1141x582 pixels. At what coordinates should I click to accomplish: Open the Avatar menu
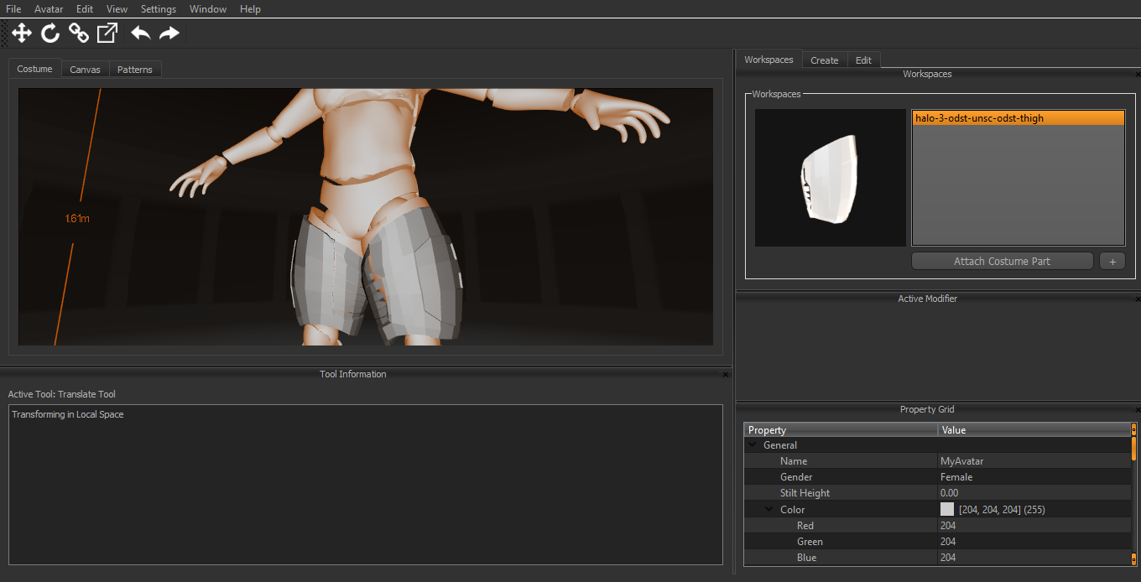(49, 9)
